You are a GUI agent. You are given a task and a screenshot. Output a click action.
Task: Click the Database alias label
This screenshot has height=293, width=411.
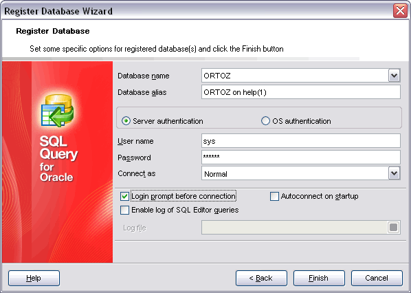coord(142,92)
